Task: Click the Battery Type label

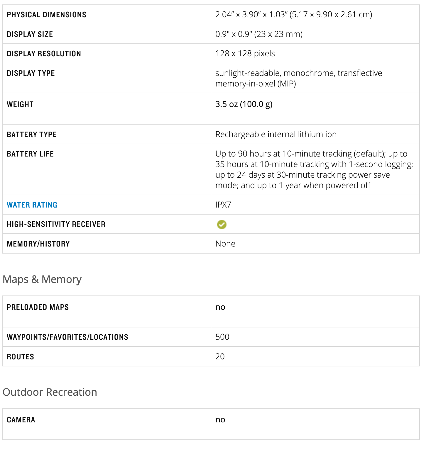Action: 32,135
